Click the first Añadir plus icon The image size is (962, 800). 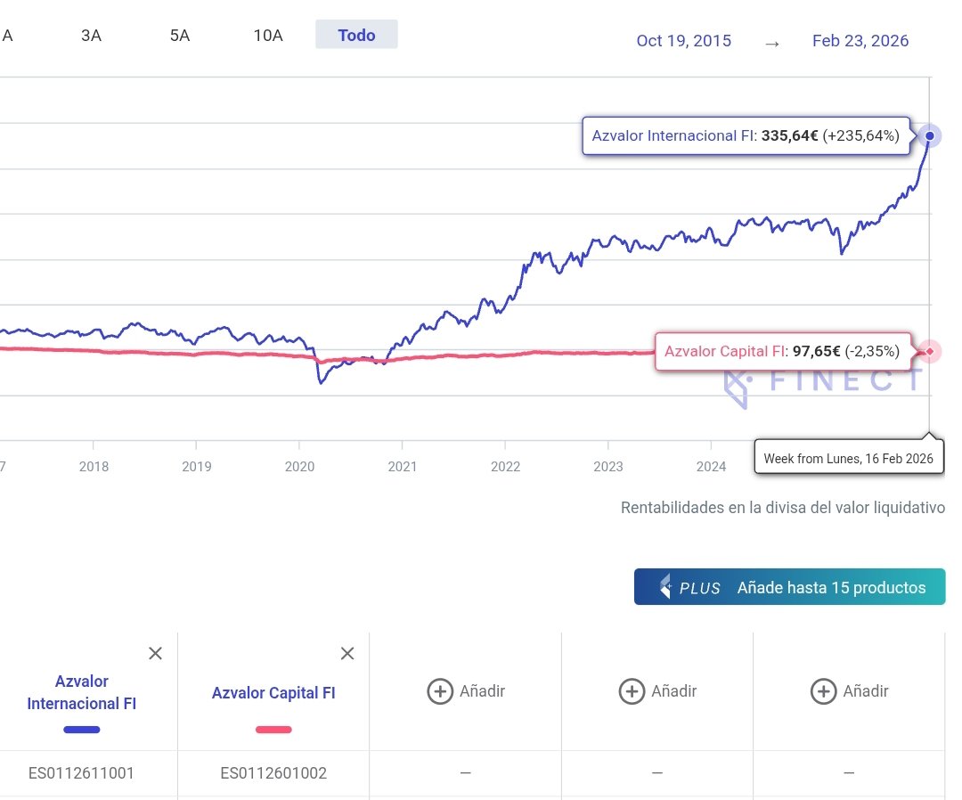point(440,691)
